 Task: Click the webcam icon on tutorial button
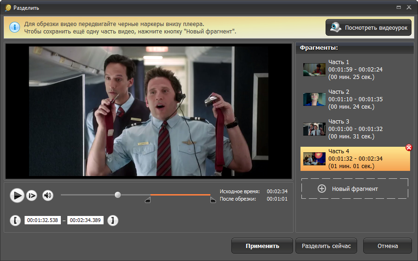(x=336, y=27)
